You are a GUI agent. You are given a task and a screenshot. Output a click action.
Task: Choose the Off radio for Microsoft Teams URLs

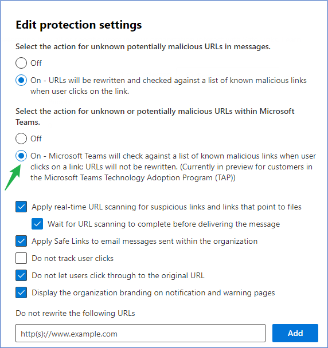[21, 139]
